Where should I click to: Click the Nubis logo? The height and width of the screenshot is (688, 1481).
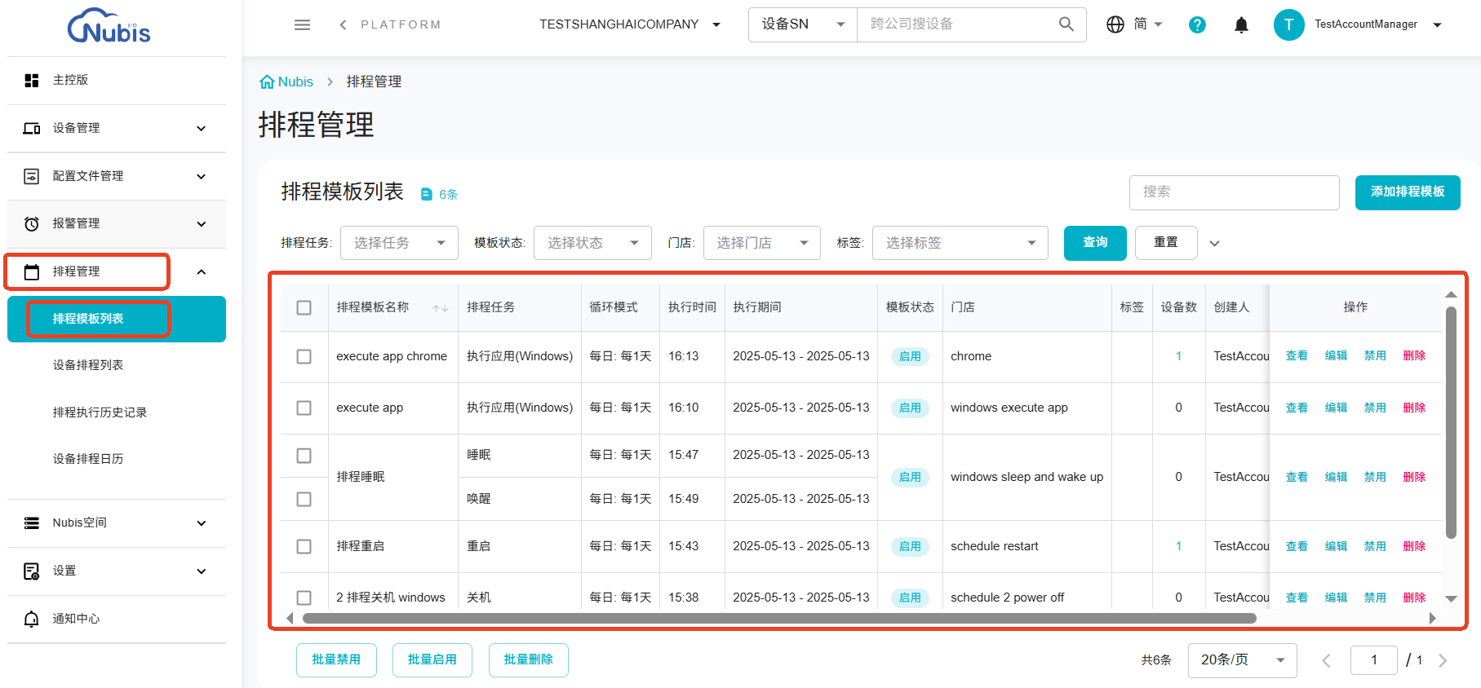click(x=109, y=25)
